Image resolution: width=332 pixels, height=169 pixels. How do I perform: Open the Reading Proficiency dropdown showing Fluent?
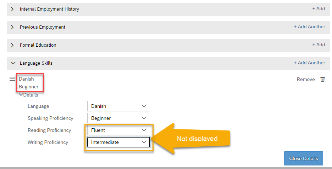pyautogui.click(x=118, y=130)
